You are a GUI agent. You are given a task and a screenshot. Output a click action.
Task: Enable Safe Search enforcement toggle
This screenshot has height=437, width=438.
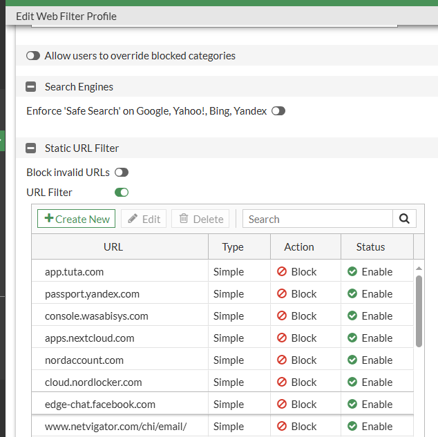pos(278,111)
